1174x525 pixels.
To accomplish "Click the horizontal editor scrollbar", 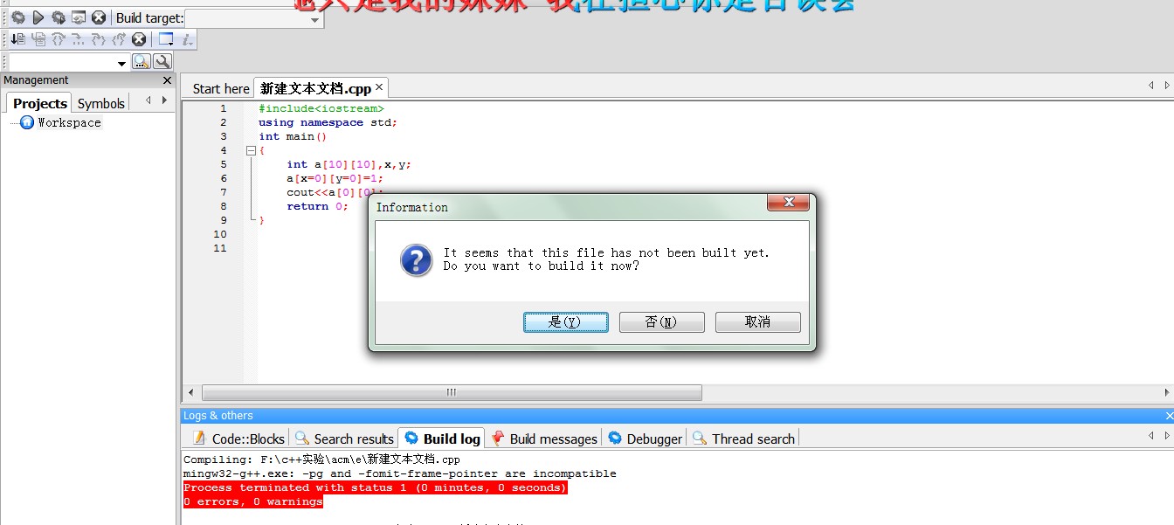I will pyautogui.click(x=452, y=392).
